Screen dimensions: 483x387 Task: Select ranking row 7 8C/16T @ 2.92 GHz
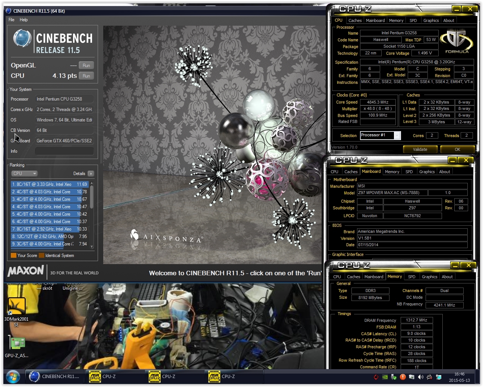click(49, 229)
